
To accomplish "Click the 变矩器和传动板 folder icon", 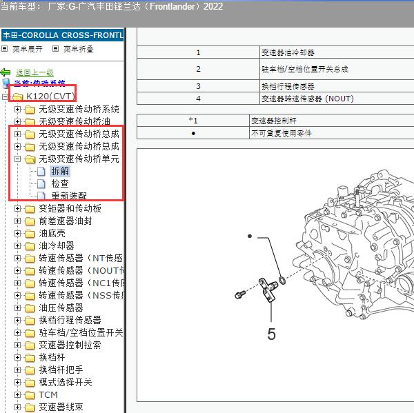I will 30,209.
